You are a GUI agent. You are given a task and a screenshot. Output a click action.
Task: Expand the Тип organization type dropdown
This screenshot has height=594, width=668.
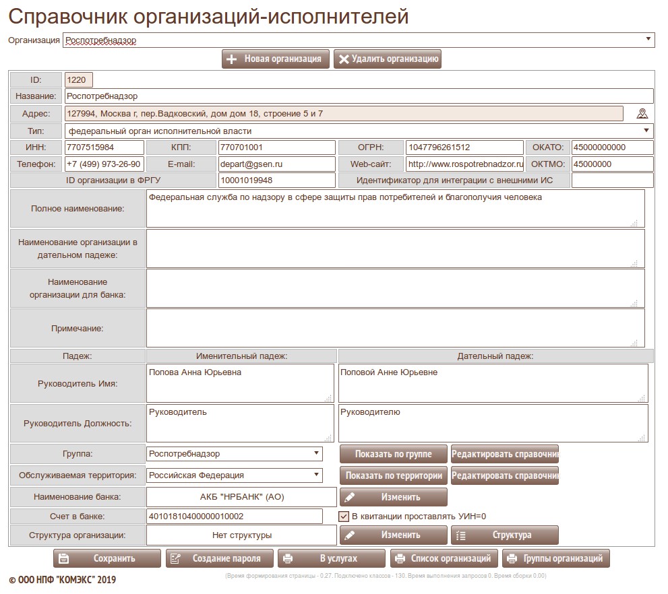tap(359, 131)
